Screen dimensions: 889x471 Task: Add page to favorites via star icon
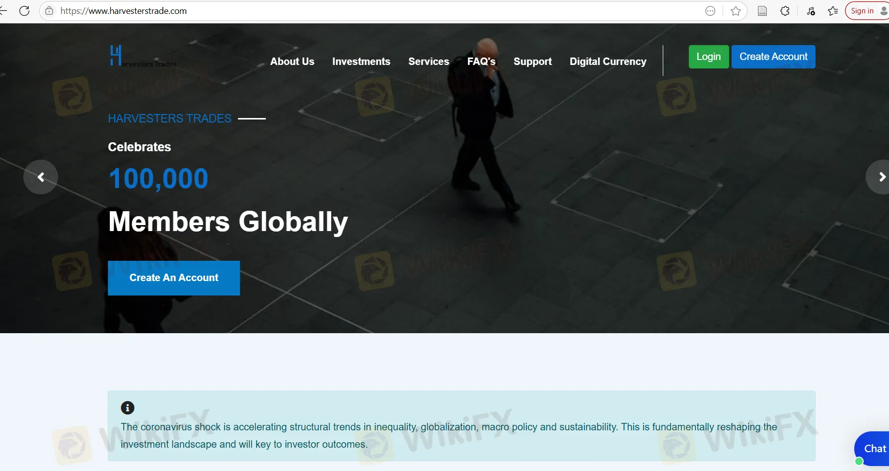pos(736,10)
